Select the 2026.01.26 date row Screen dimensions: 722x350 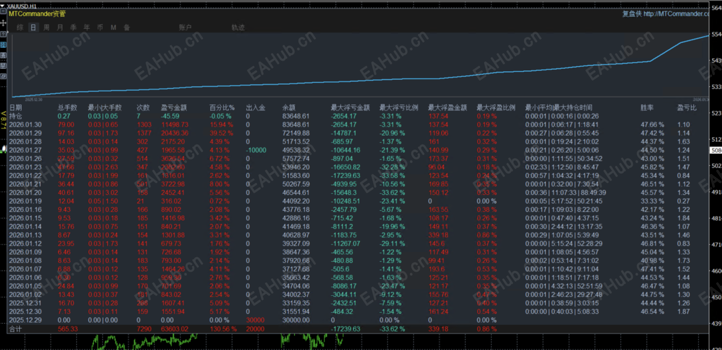click(x=25, y=159)
